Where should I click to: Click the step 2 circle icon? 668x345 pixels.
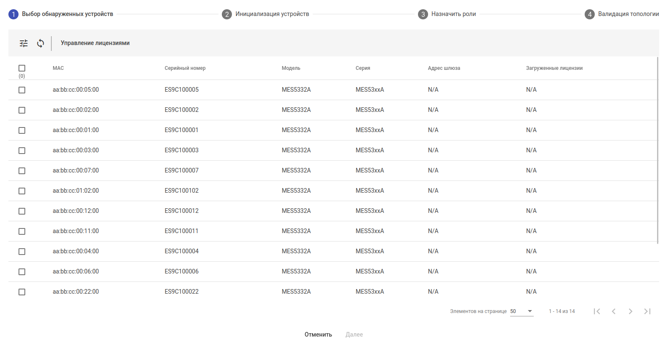click(x=227, y=14)
